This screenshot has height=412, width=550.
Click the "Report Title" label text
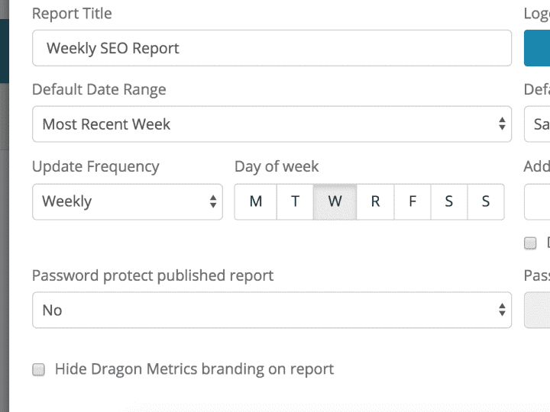tap(72, 14)
